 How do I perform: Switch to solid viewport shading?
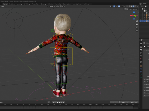pos(131,6)
